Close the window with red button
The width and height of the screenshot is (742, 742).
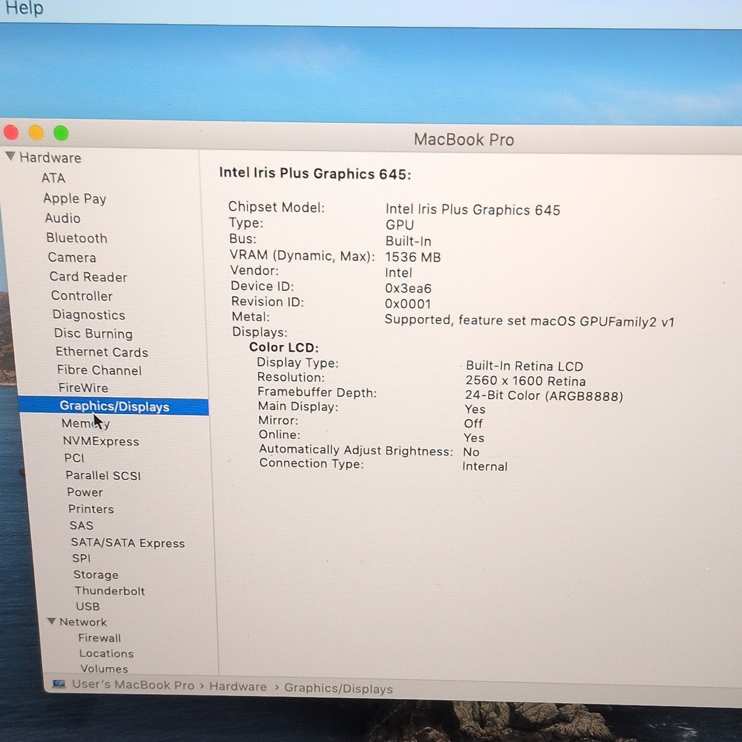point(11,133)
